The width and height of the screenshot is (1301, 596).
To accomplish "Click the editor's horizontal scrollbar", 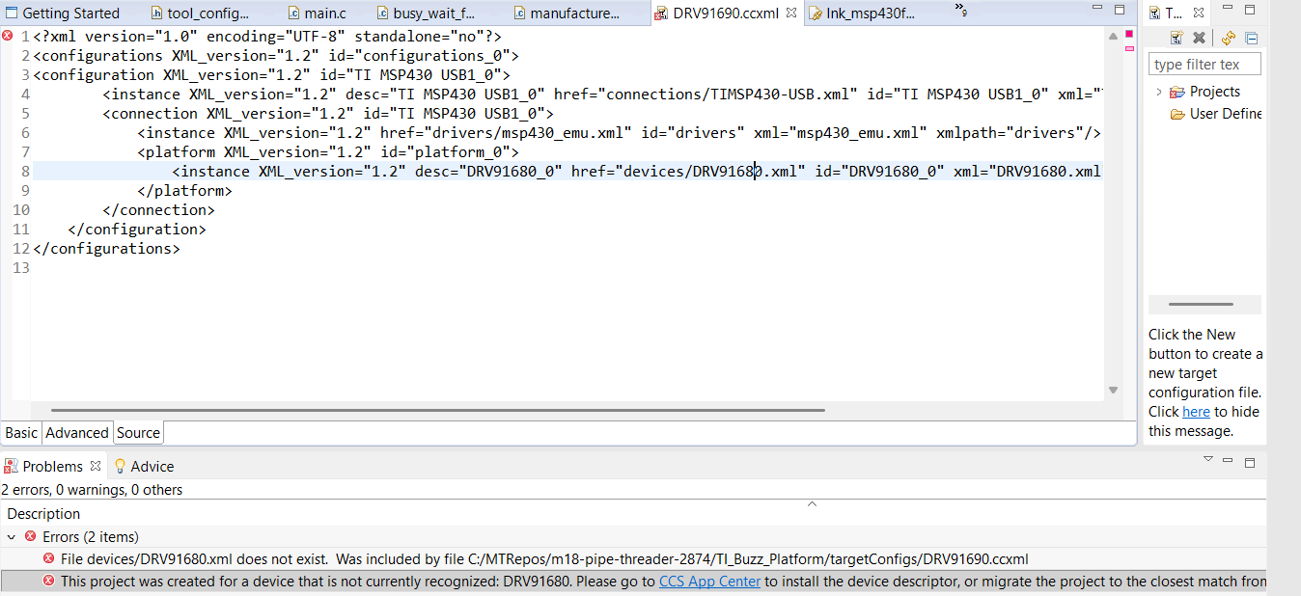I will 438,410.
